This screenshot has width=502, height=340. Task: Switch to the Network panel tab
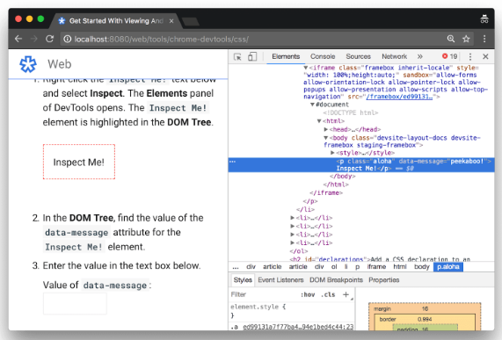[x=394, y=56]
